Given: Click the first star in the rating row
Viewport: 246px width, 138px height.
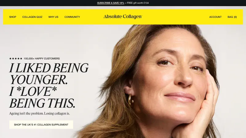Looking at the screenshot, I should (10, 59).
